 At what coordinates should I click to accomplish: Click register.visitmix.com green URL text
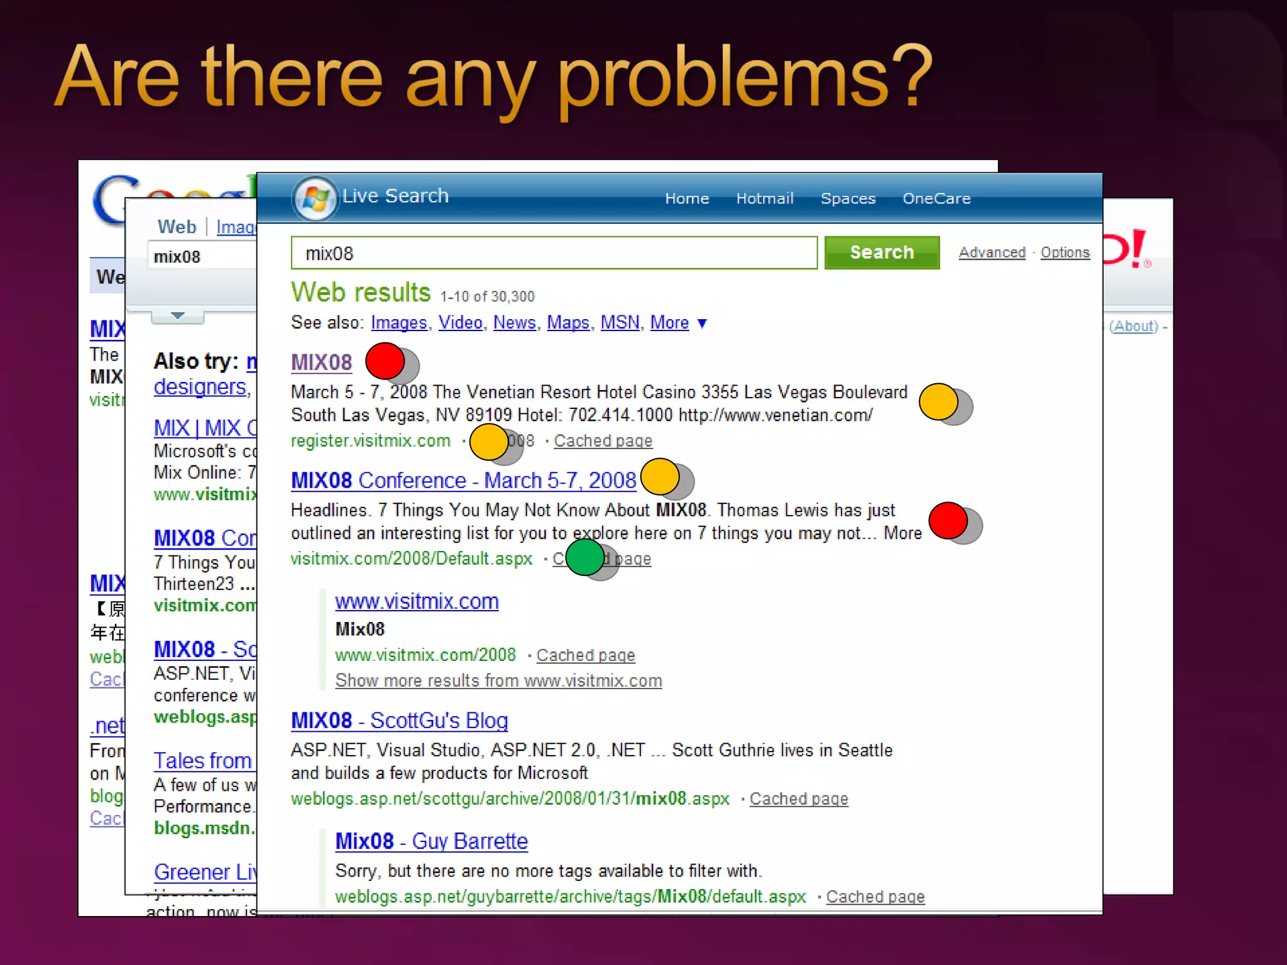(x=371, y=441)
